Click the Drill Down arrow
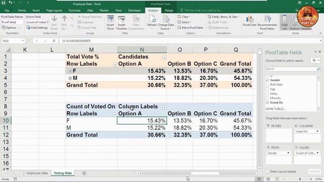Screen dimensions: 324x182 coord(54,23)
